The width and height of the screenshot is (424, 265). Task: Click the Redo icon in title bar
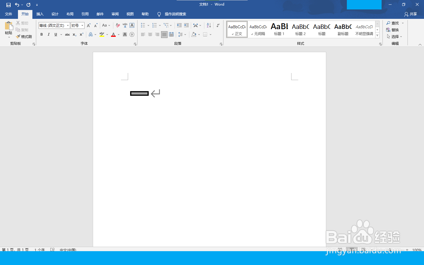pos(29,5)
